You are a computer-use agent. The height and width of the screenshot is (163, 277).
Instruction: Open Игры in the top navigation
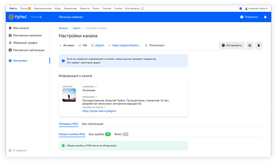click(58, 8)
